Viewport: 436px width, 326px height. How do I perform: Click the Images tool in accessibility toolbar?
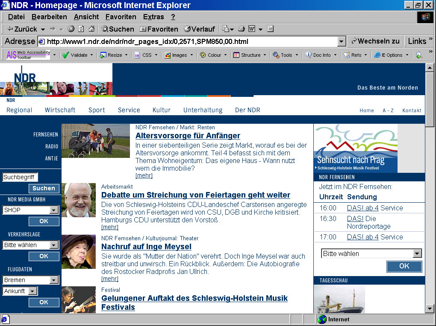coord(176,55)
